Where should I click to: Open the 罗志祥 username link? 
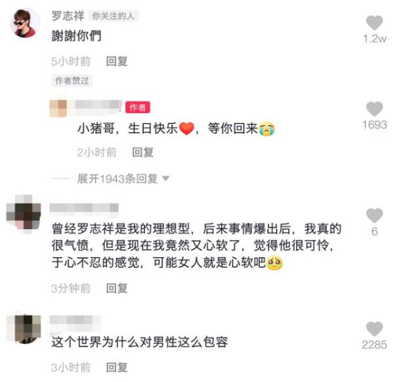[x=68, y=16]
